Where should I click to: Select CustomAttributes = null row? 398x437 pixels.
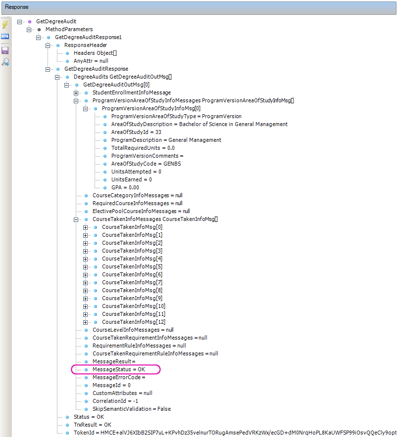click(123, 393)
